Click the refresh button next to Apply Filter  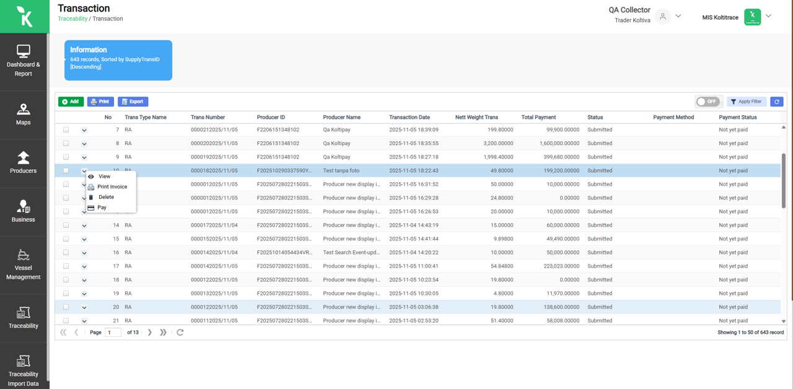click(x=777, y=102)
